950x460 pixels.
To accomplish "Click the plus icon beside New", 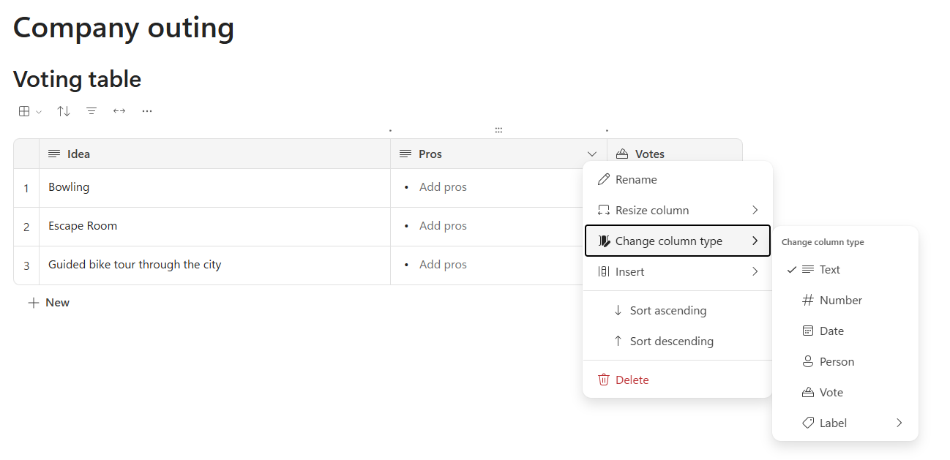I will point(33,303).
